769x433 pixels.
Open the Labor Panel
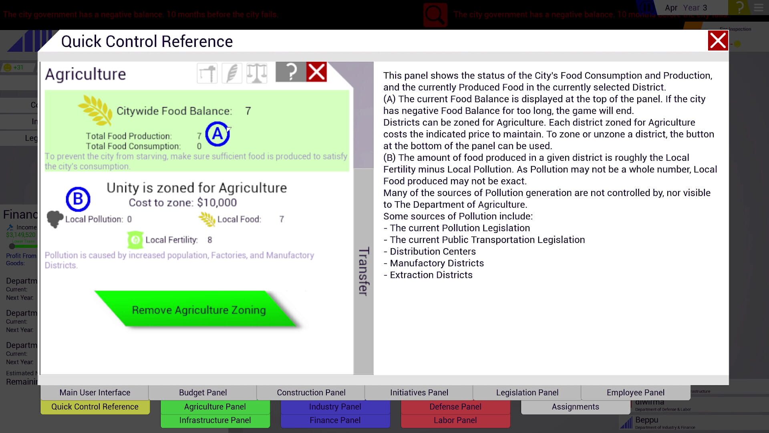pos(455,420)
